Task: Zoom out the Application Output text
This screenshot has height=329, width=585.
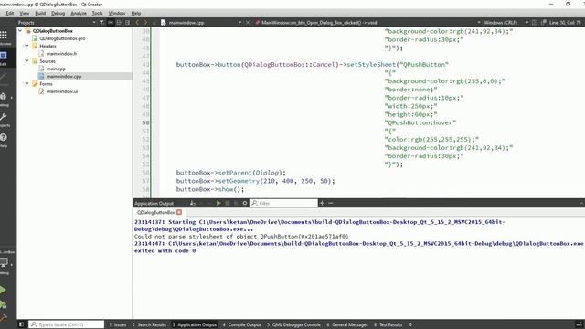Action: click(331, 203)
